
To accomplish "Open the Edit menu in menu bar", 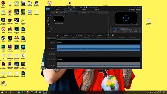I will [55, 7].
